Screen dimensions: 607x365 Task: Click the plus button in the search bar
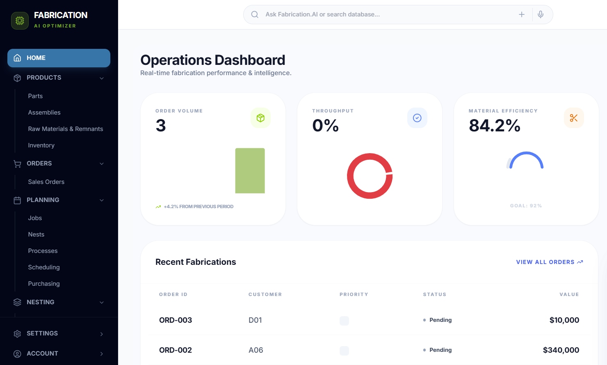(x=521, y=14)
